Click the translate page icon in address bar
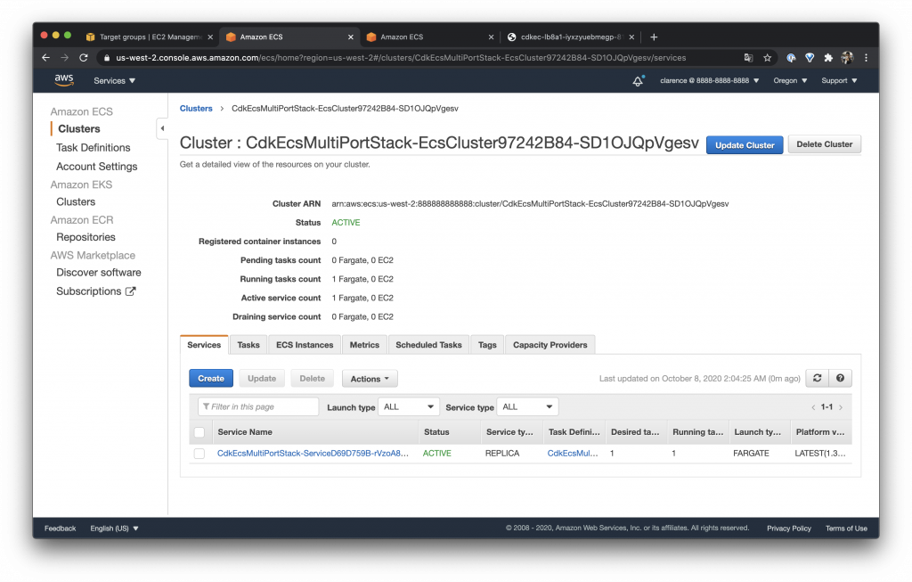This screenshot has width=912, height=582. click(x=748, y=58)
